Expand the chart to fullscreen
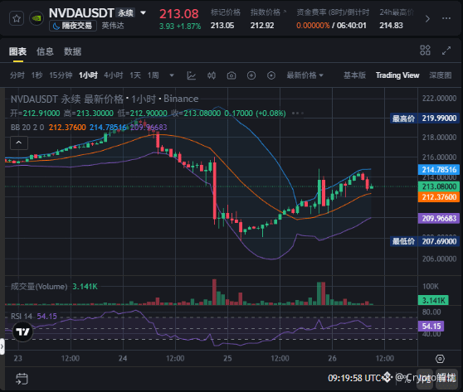This screenshot has width=463, height=392. pos(446,51)
